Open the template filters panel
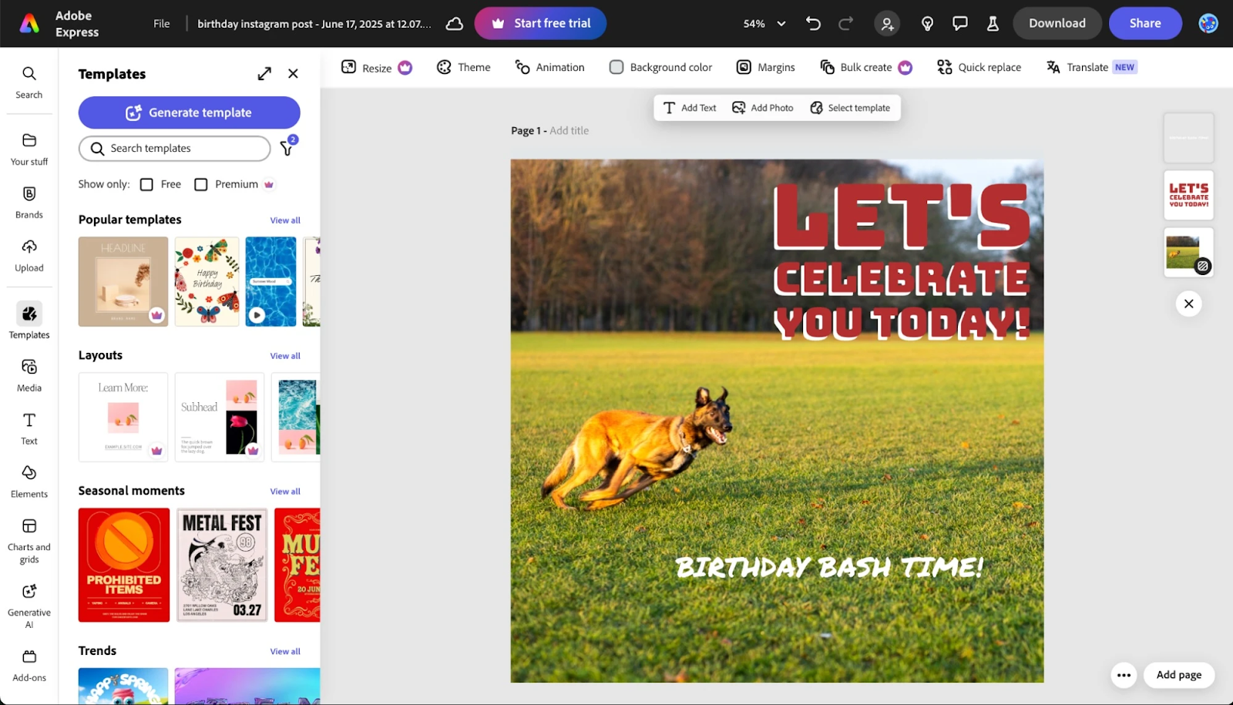Viewport: 1233px width, 705px height. coord(286,148)
